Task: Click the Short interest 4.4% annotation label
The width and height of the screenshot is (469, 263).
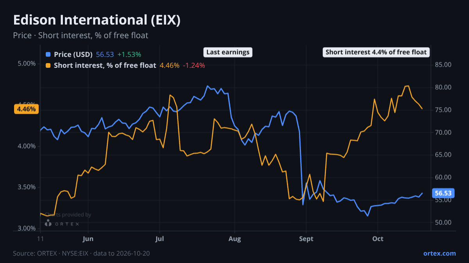Action: (376, 52)
